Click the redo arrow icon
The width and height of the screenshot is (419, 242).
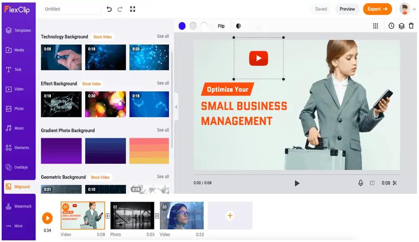(x=120, y=9)
